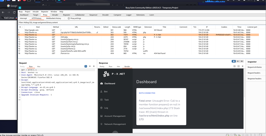Screen dimensions: 266x136
Task: Expand the Response headers inspector section
Action: pos(254,78)
